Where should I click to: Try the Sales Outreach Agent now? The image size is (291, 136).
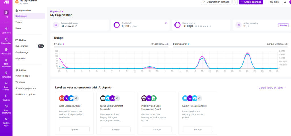click(74, 129)
